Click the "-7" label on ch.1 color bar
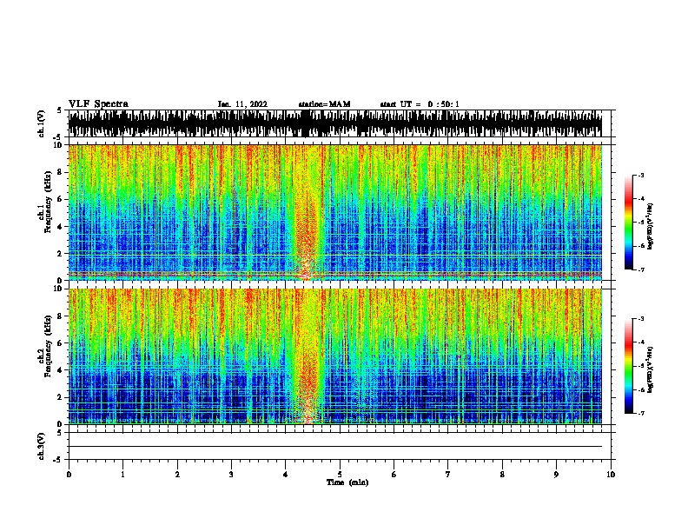This screenshot has width=688, height=532. 640,269
